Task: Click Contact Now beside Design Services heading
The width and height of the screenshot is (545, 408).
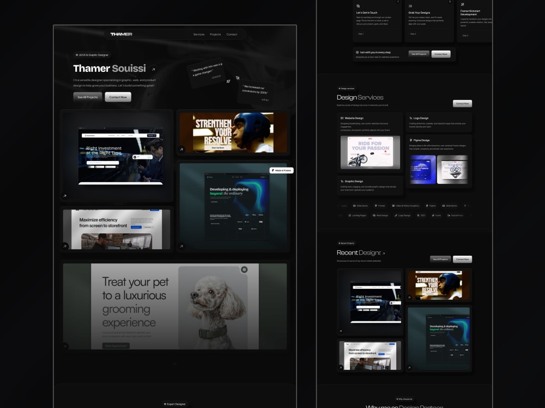Action: click(462, 103)
